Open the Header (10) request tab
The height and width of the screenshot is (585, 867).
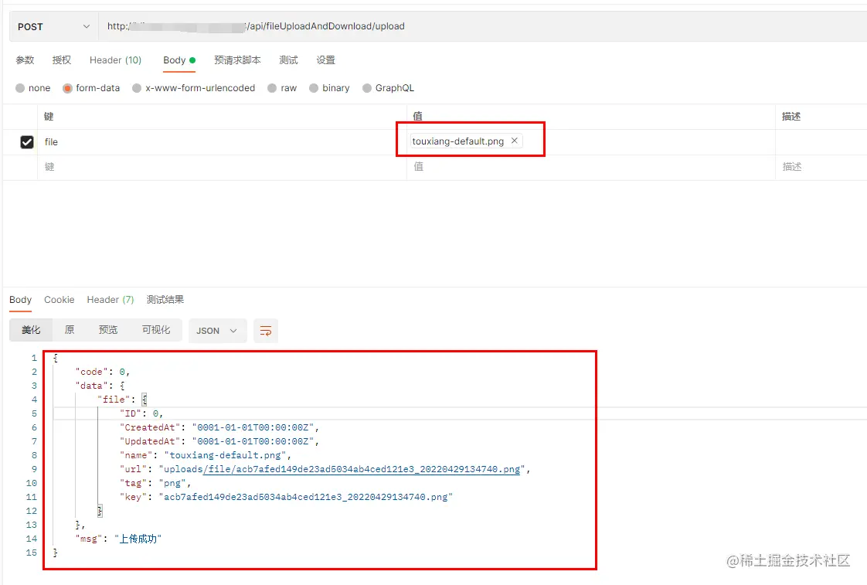click(x=116, y=60)
